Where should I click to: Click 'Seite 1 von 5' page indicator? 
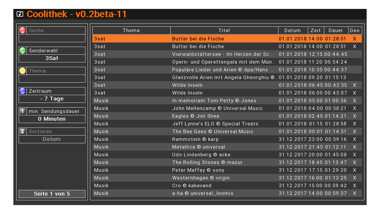[52, 194]
